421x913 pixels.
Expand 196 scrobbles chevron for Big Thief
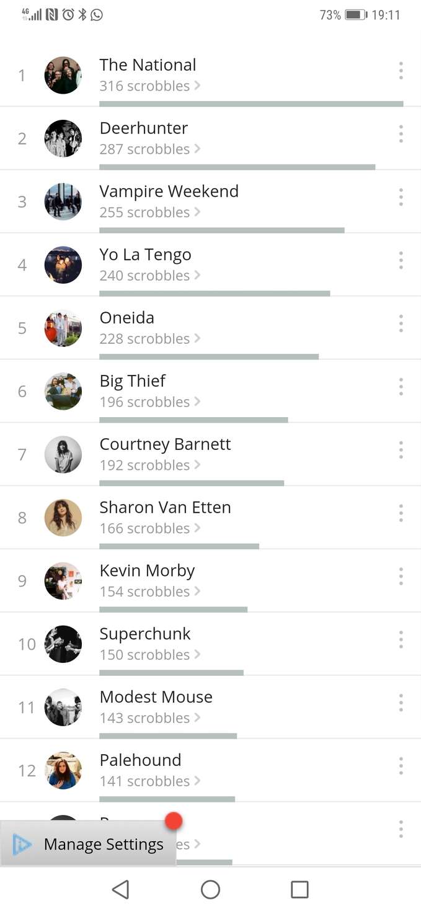[x=197, y=402]
